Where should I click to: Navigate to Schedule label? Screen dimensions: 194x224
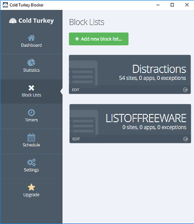point(31,145)
